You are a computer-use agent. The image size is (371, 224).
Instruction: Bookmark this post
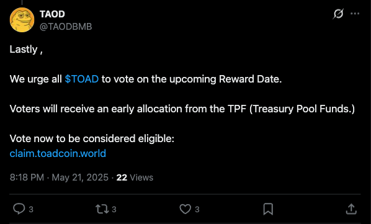point(268,209)
